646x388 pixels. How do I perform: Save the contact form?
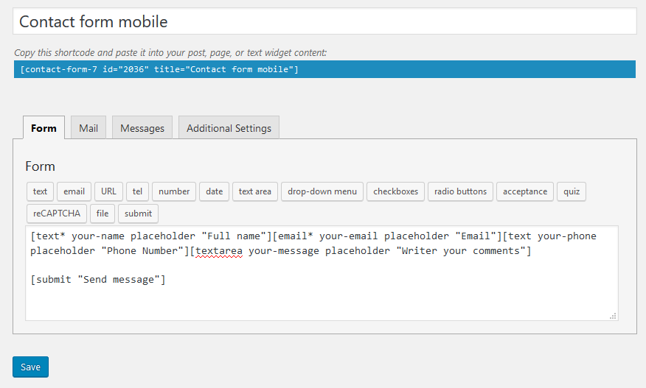[x=30, y=367]
